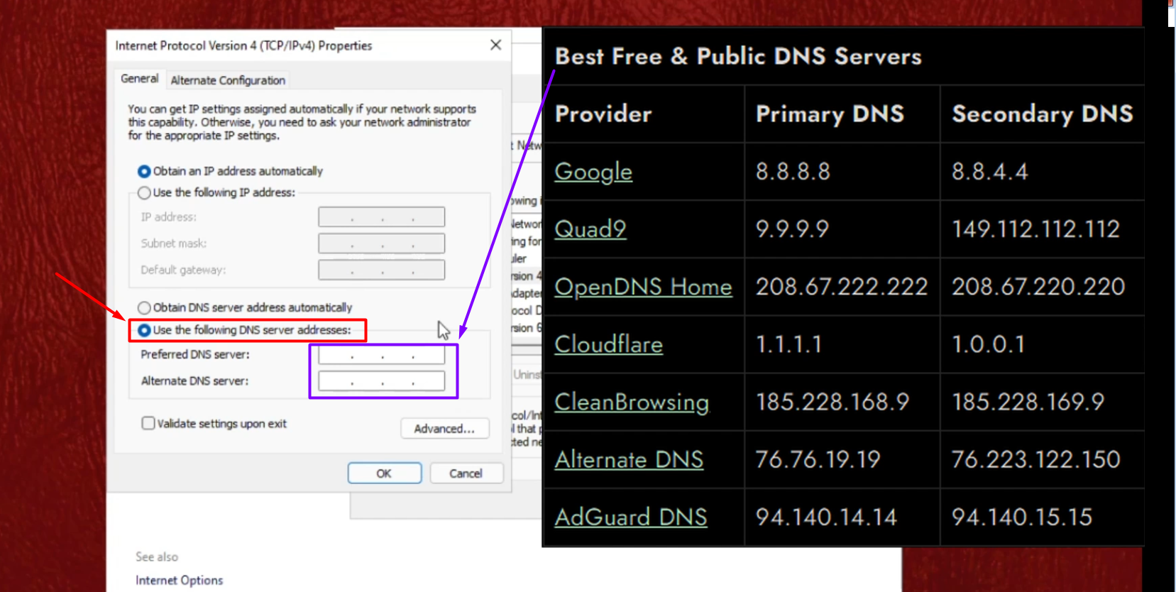This screenshot has height=592, width=1176.
Task: Open the Internet Options link
Action: [x=180, y=580]
